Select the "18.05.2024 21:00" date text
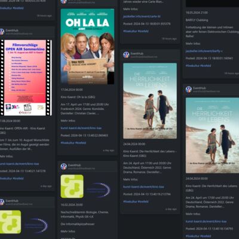This screenshot has width=239, height=239. (x=197, y=13)
